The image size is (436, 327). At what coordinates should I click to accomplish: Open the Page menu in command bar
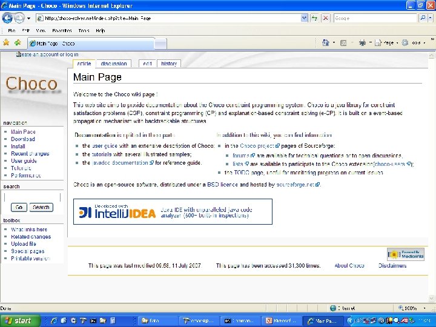(x=386, y=43)
